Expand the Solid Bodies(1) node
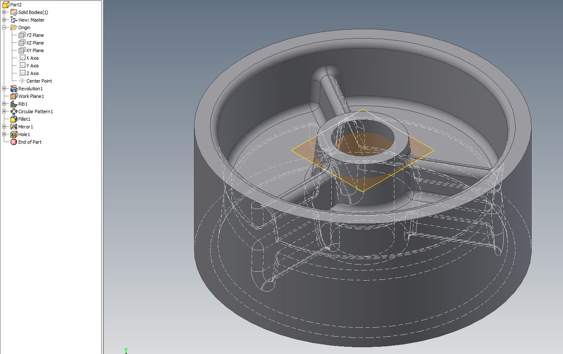The height and width of the screenshot is (354, 563). (4, 12)
